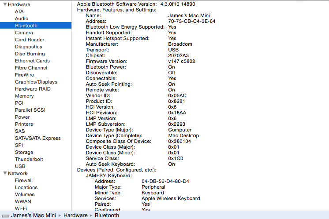Select ATA in the sidebar

pyautogui.click(x=19, y=11)
